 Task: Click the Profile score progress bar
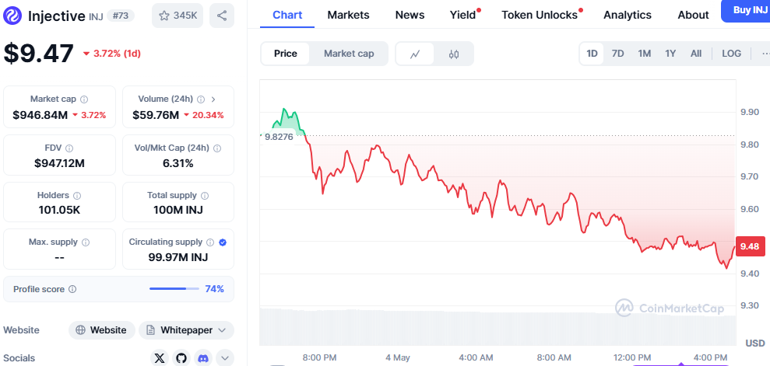click(x=174, y=289)
